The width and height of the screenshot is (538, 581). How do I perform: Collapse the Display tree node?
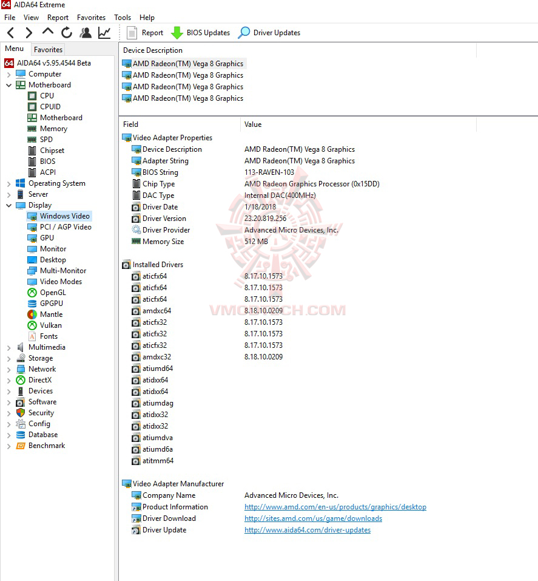(x=9, y=205)
